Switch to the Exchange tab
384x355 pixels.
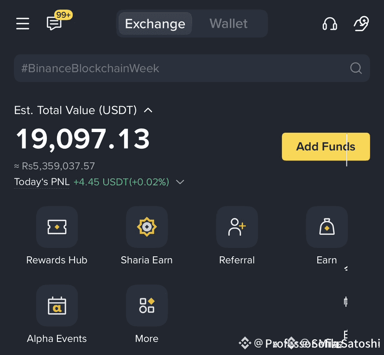(155, 24)
